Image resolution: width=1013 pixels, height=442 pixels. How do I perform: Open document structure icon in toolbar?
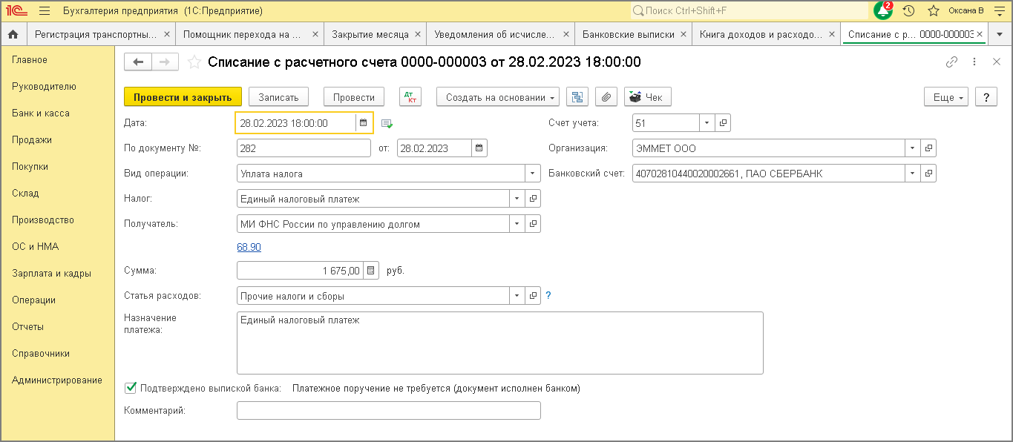tap(577, 97)
